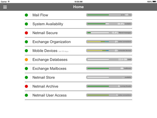Tap the red status dot for Netmail Secure

(26, 33)
